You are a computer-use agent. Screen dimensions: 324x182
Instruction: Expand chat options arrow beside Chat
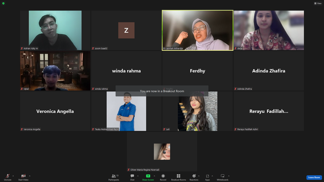[x=138, y=176]
